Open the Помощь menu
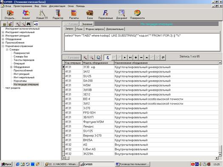This screenshot has width=223, height=167. tap(80, 6)
